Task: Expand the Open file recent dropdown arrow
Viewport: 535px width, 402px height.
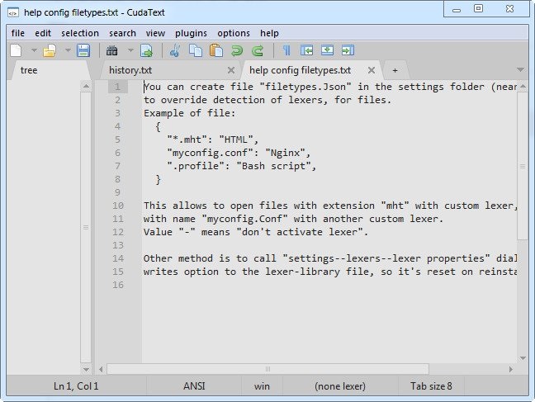Action: point(67,51)
